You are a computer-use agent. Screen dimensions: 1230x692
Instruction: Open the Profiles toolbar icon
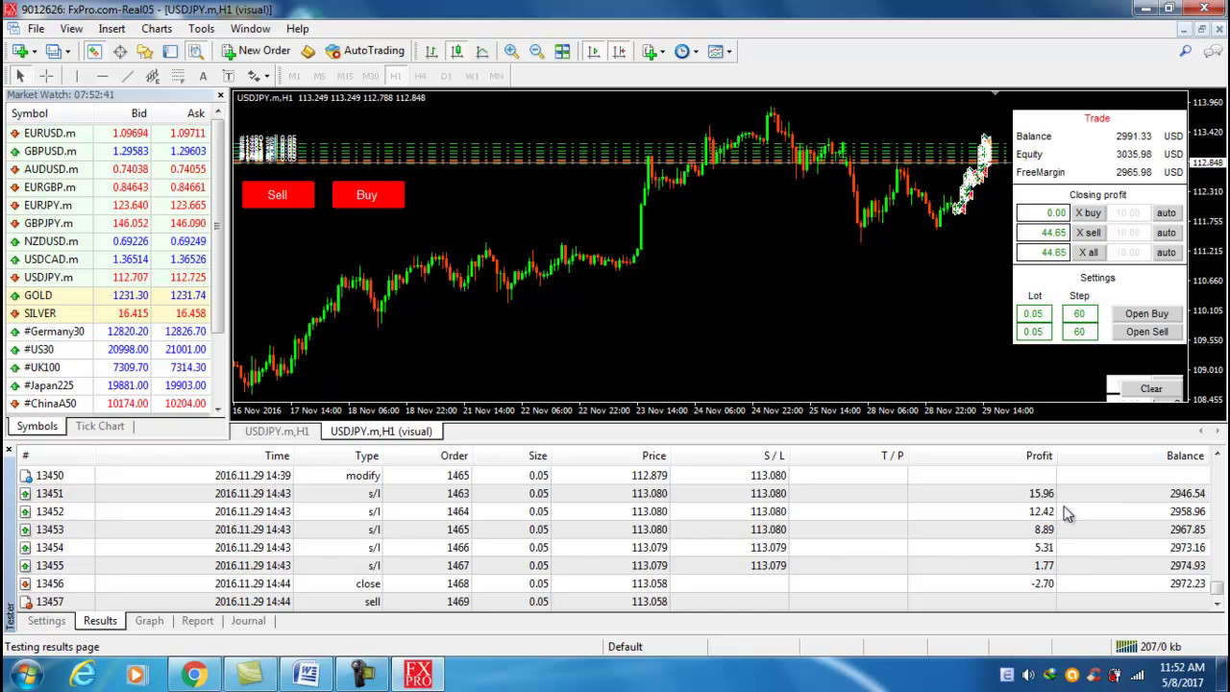[52, 51]
